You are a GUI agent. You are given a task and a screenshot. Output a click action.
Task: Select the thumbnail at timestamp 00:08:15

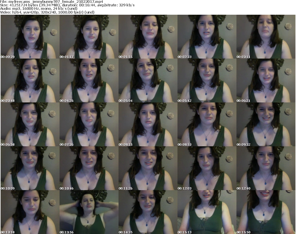point(148,124)
